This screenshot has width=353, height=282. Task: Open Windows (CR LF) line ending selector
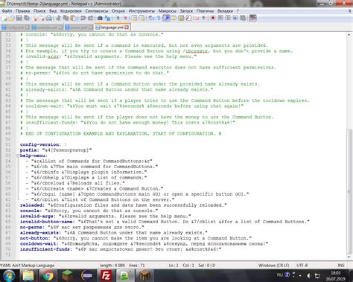pyautogui.click(x=273, y=265)
